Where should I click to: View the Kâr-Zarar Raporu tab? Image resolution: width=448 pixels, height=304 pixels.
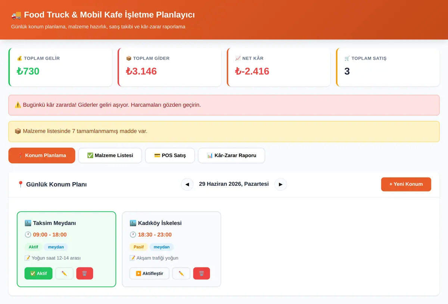231,156
